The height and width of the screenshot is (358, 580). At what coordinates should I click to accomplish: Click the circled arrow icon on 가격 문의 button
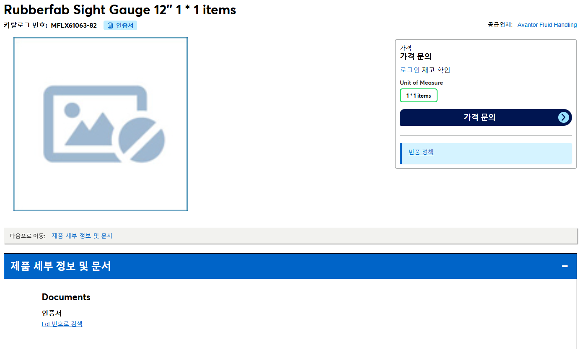coord(564,117)
